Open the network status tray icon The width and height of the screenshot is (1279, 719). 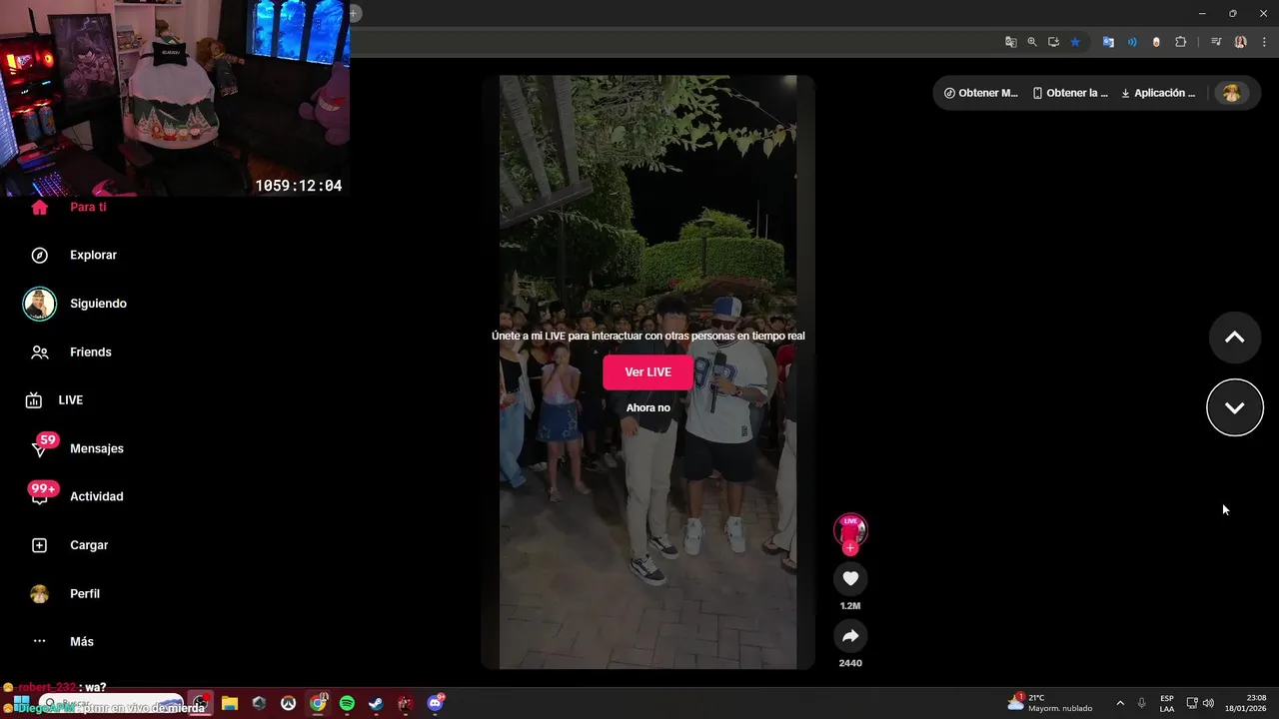point(1191,703)
